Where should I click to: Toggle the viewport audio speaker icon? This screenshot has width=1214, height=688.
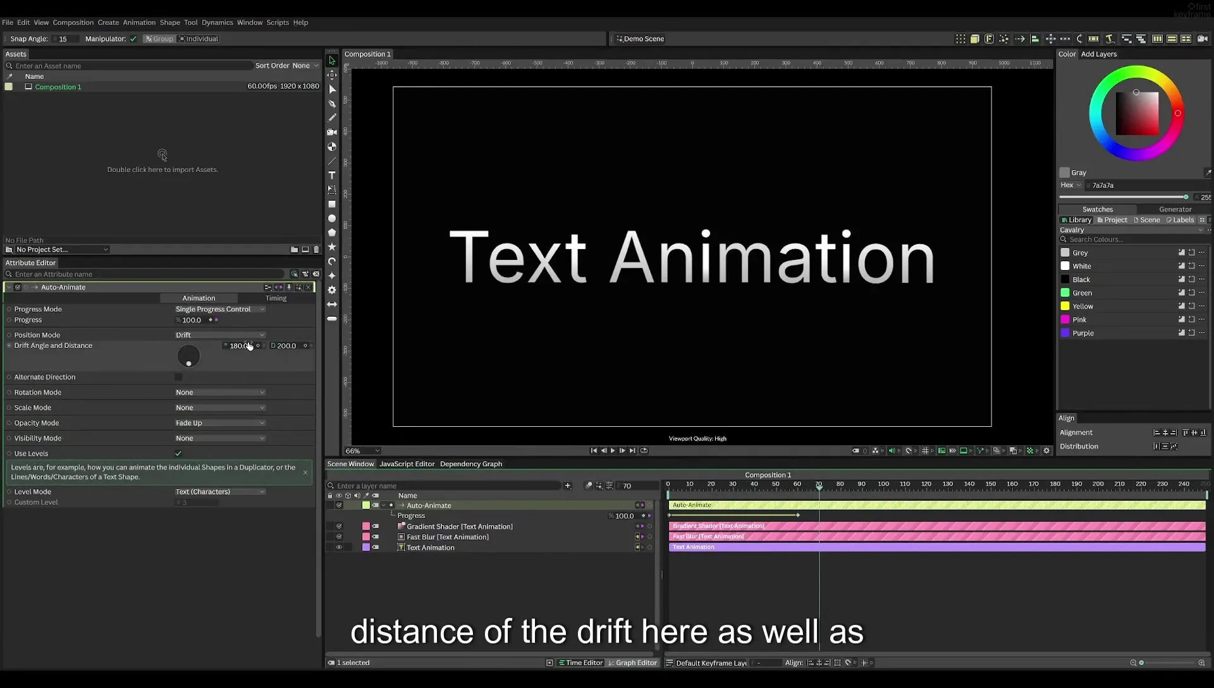[892, 451]
